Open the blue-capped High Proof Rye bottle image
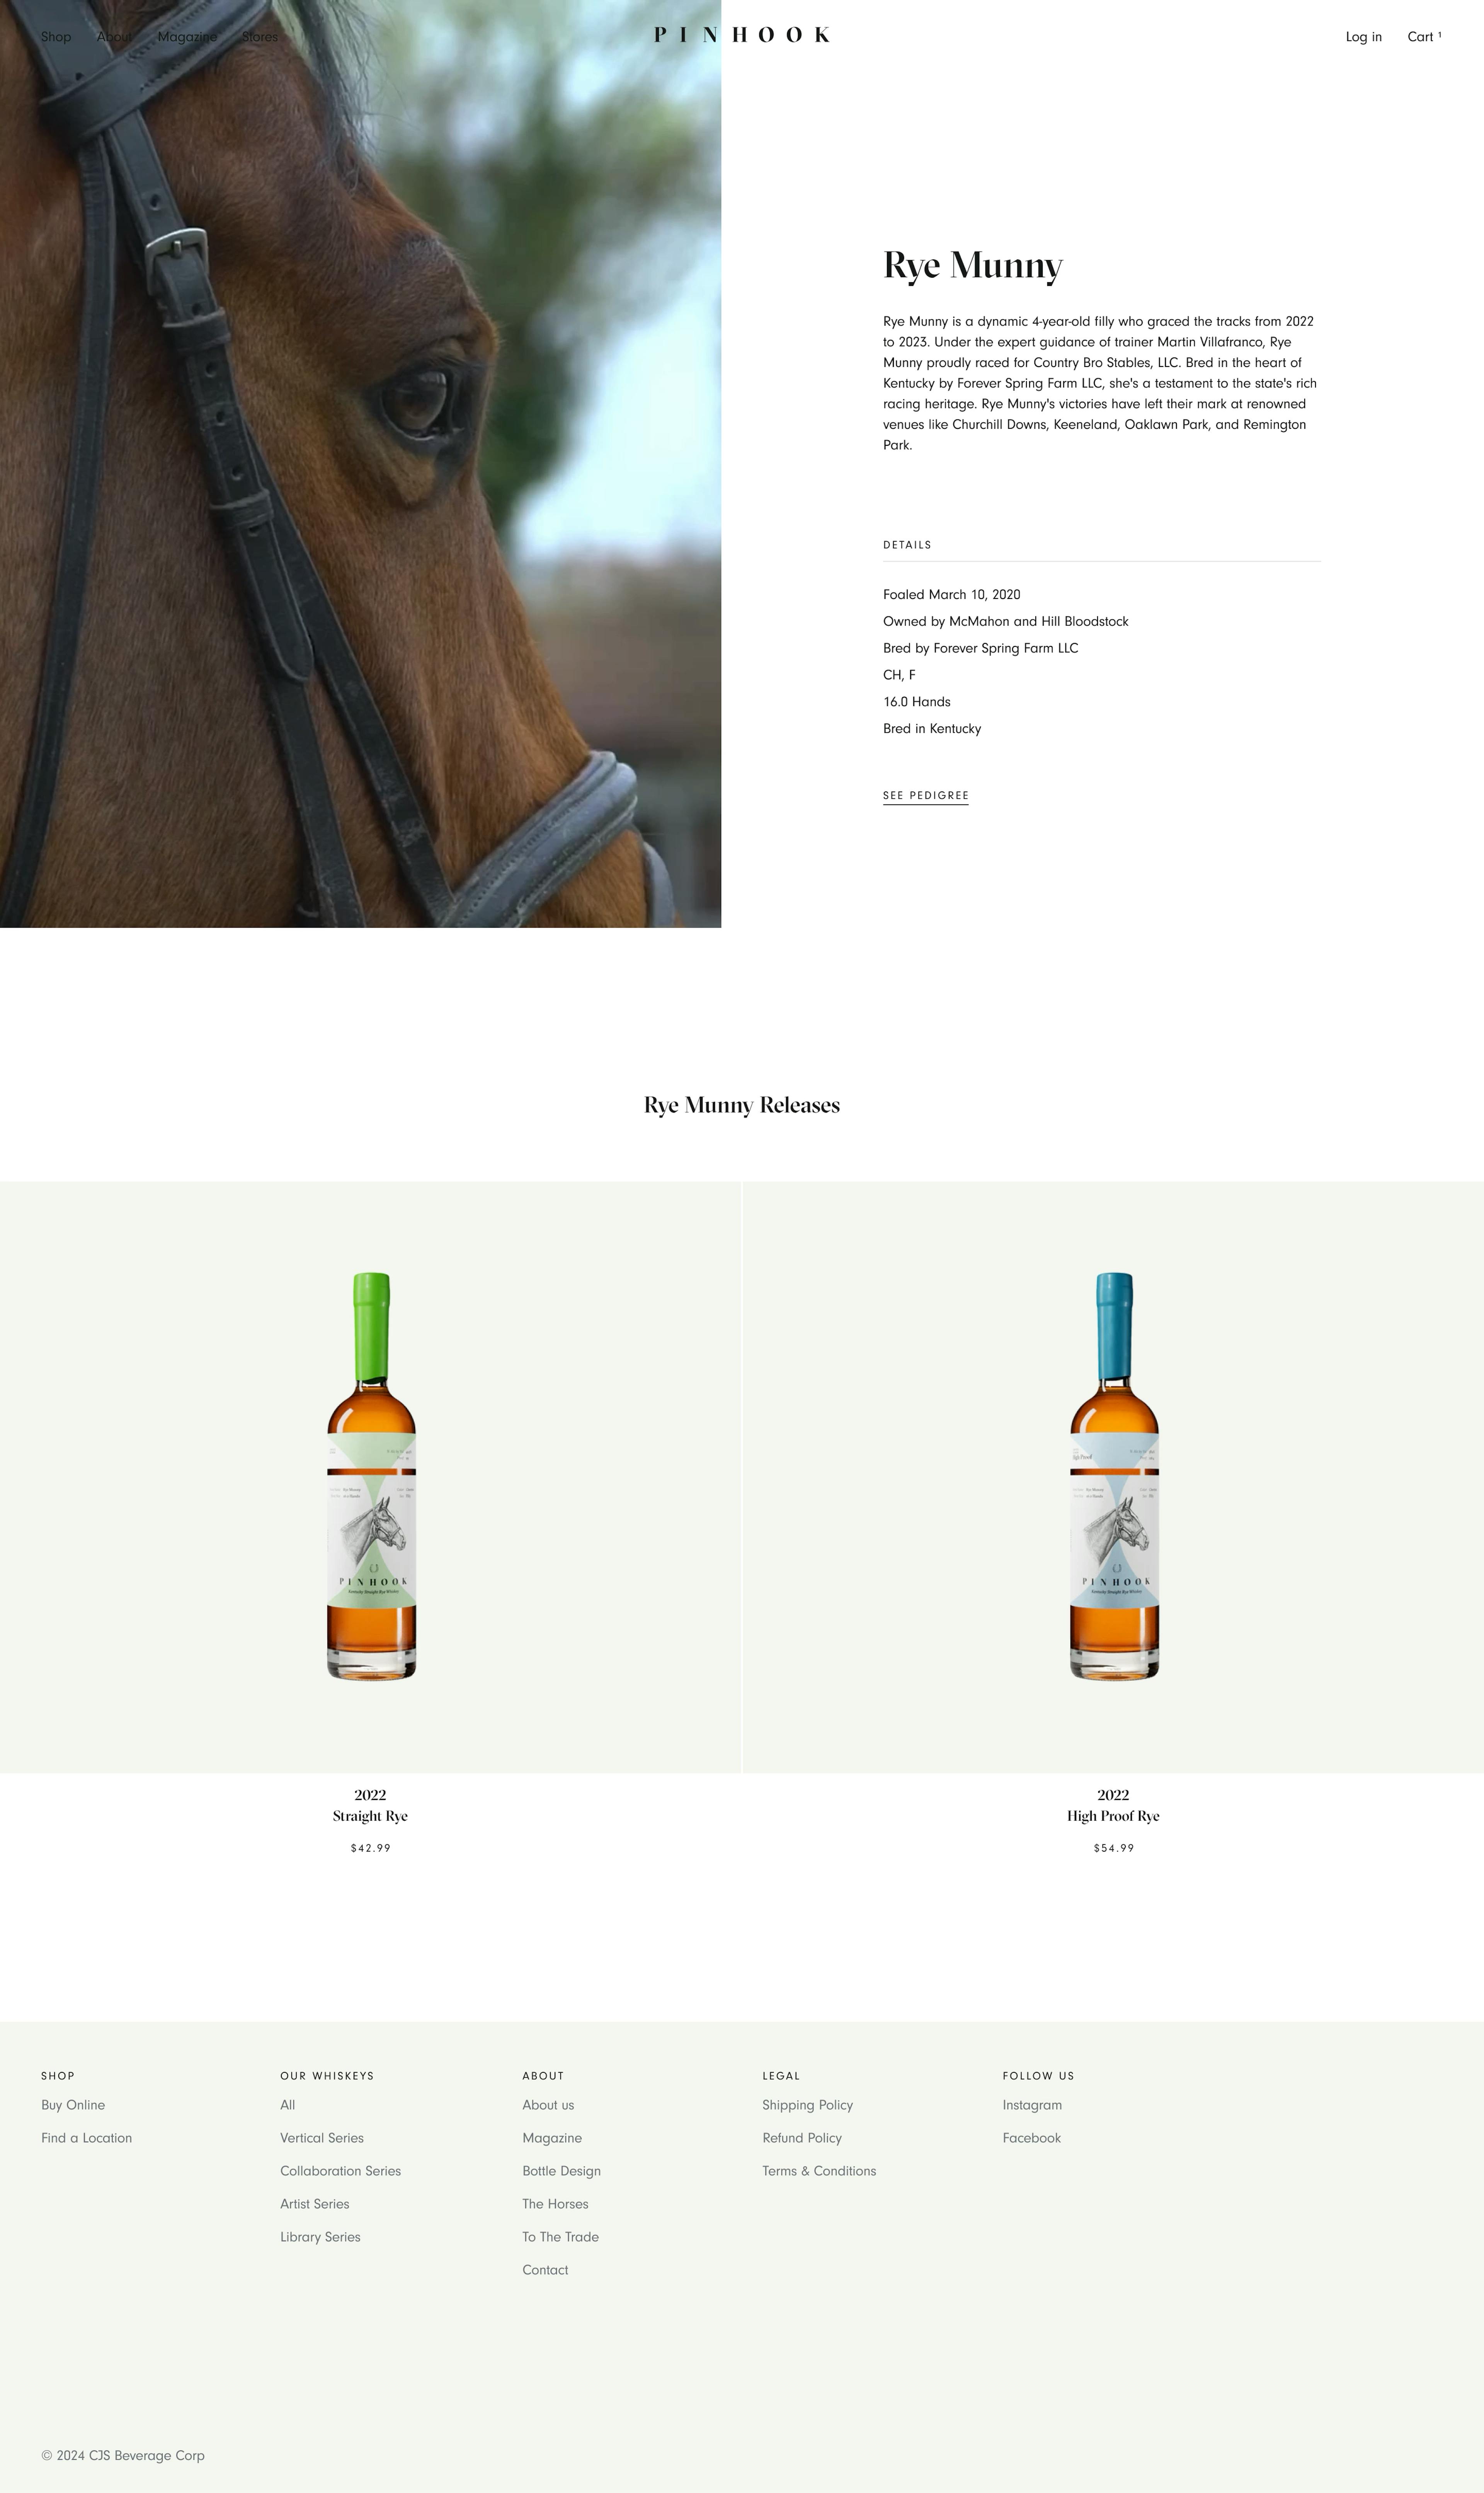 (1114, 1476)
